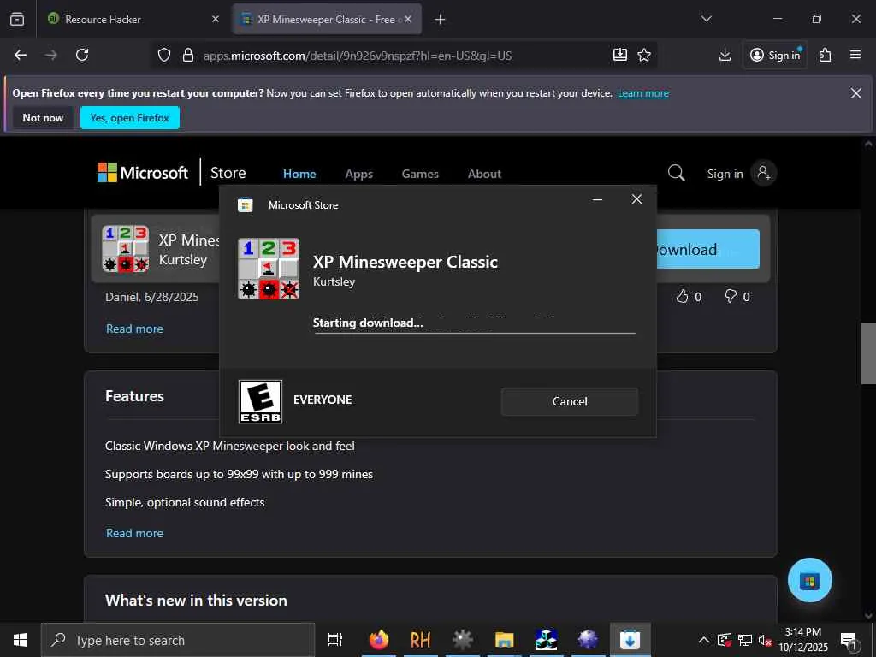This screenshot has width=876, height=657.
Task: Click the Microsoft Store search icon
Action: pos(677,173)
